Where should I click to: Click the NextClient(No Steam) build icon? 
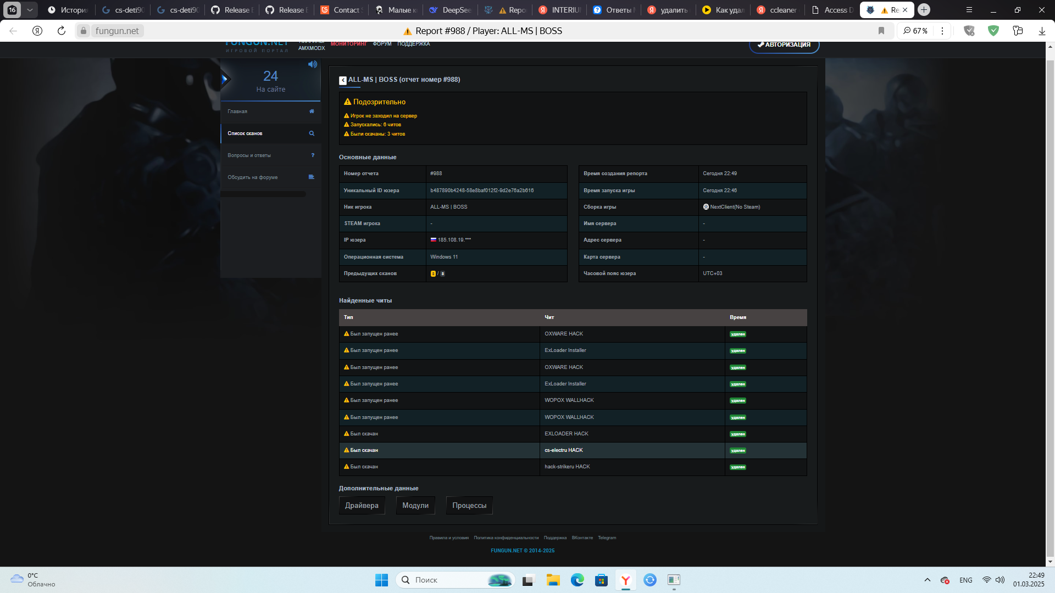pos(706,207)
